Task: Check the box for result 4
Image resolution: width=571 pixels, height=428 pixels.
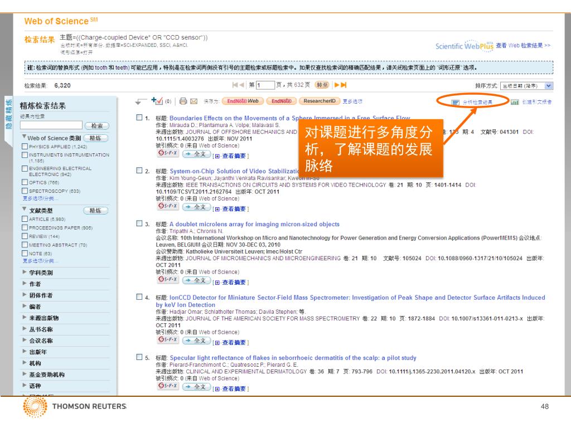Action: point(139,297)
